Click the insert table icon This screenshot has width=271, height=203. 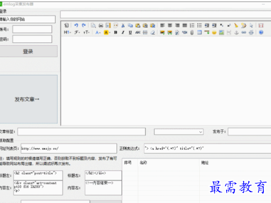[199, 32]
